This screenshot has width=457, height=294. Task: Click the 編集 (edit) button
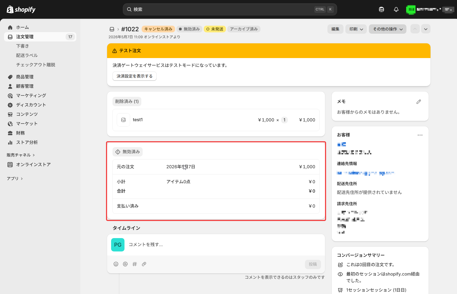tap(335, 29)
